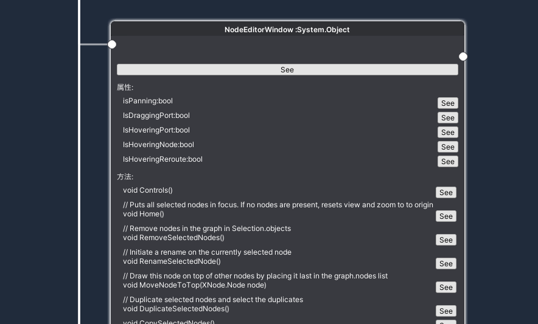Click the void Home() method text
The height and width of the screenshot is (324, 538).
[144, 214]
